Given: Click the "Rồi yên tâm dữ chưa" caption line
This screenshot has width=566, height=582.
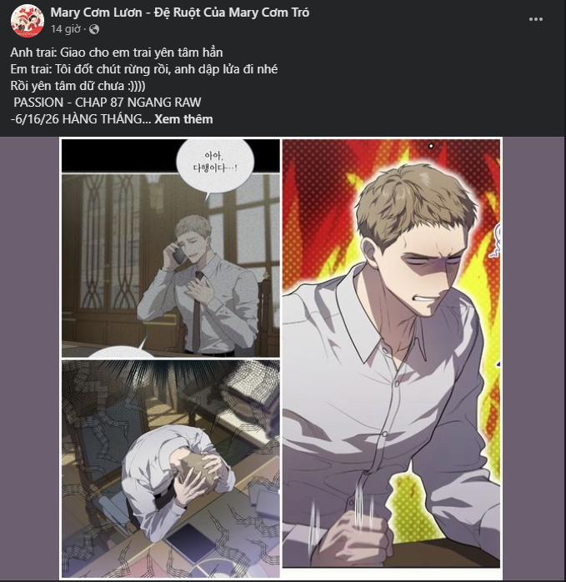Looking at the screenshot, I should pos(78,86).
